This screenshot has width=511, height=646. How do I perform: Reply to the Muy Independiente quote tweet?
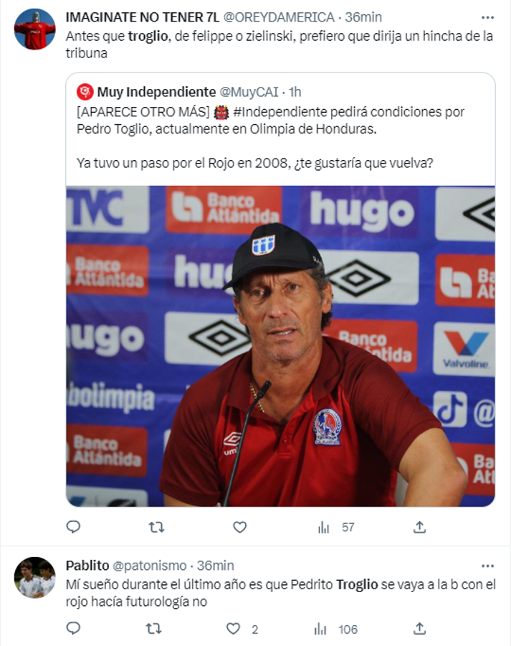(73, 527)
